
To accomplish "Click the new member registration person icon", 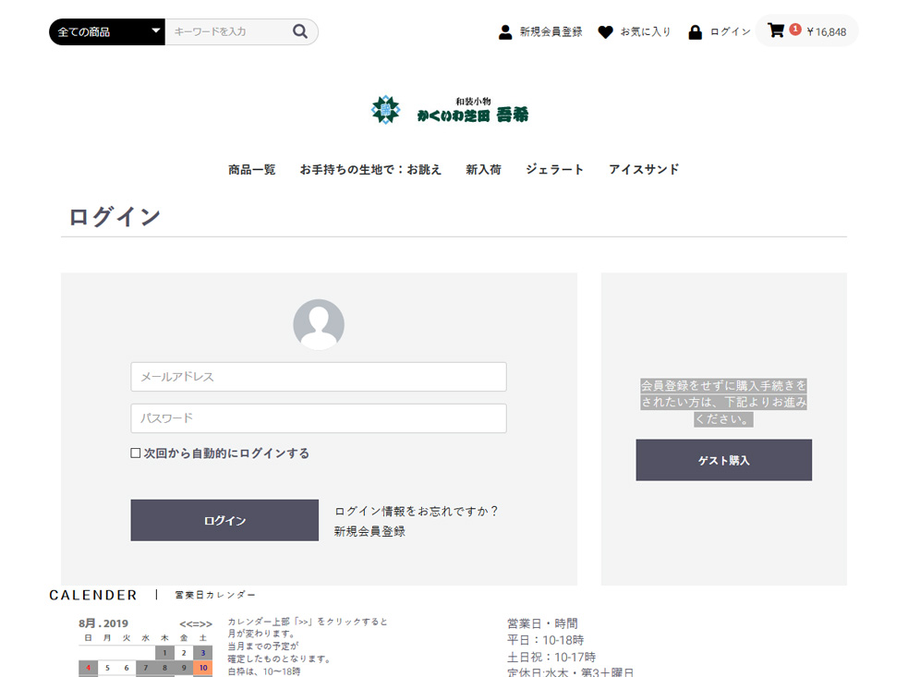I will (505, 32).
